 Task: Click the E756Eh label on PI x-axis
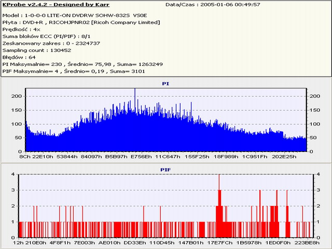point(141,157)
